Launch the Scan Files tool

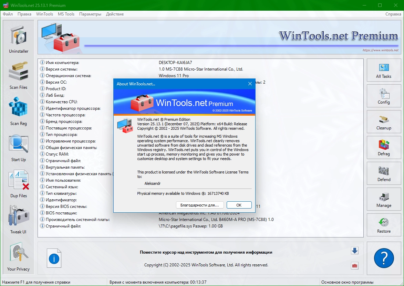[x=19, y=75]
